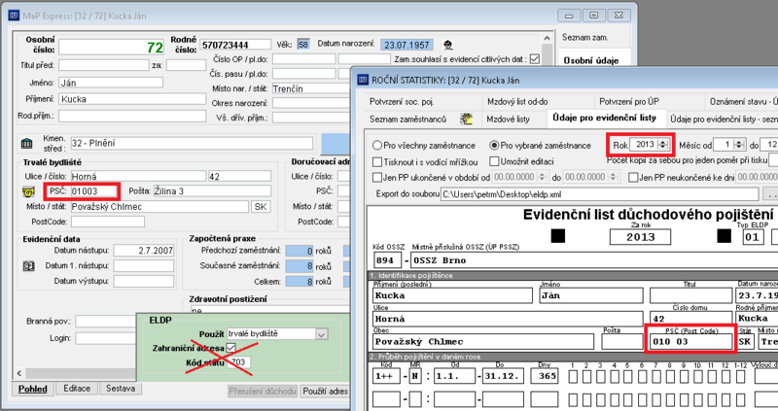Open Potvrzení pro ÚP tab

coord(628,102)
